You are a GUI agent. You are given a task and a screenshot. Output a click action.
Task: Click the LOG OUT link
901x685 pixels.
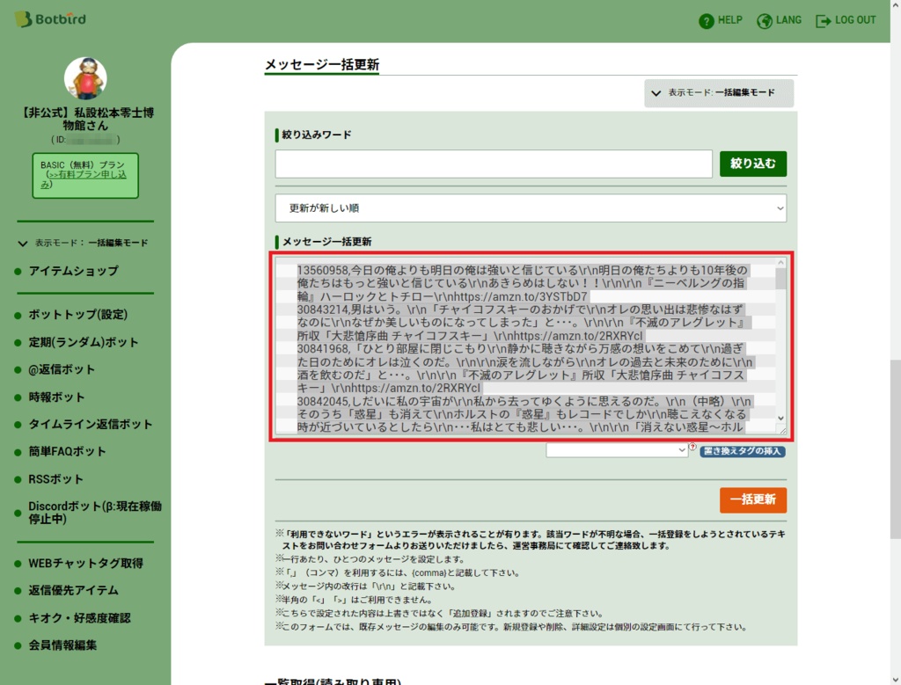pyautogui.click(x=846, y=21)
